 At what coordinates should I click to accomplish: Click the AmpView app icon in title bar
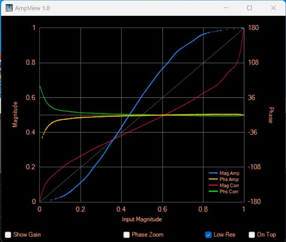tap(8, 8)
